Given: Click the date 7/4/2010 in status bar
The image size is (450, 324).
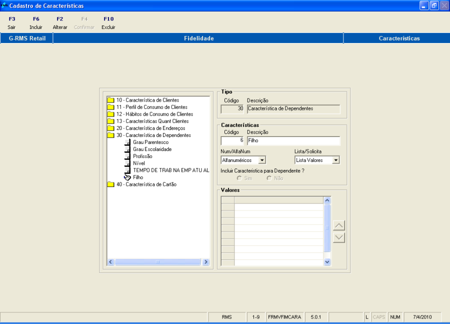Looking at the screenshot, I should (422, 317).
